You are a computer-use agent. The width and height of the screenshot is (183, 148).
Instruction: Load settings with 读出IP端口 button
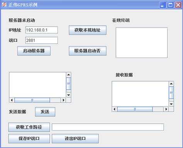(75, 139)
